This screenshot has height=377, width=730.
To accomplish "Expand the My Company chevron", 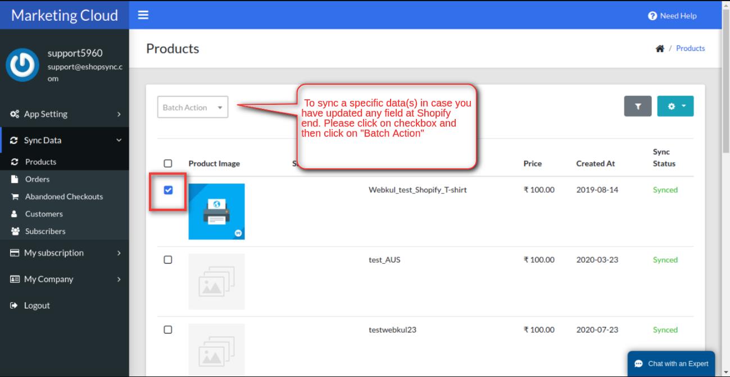I will click(119, 279).
